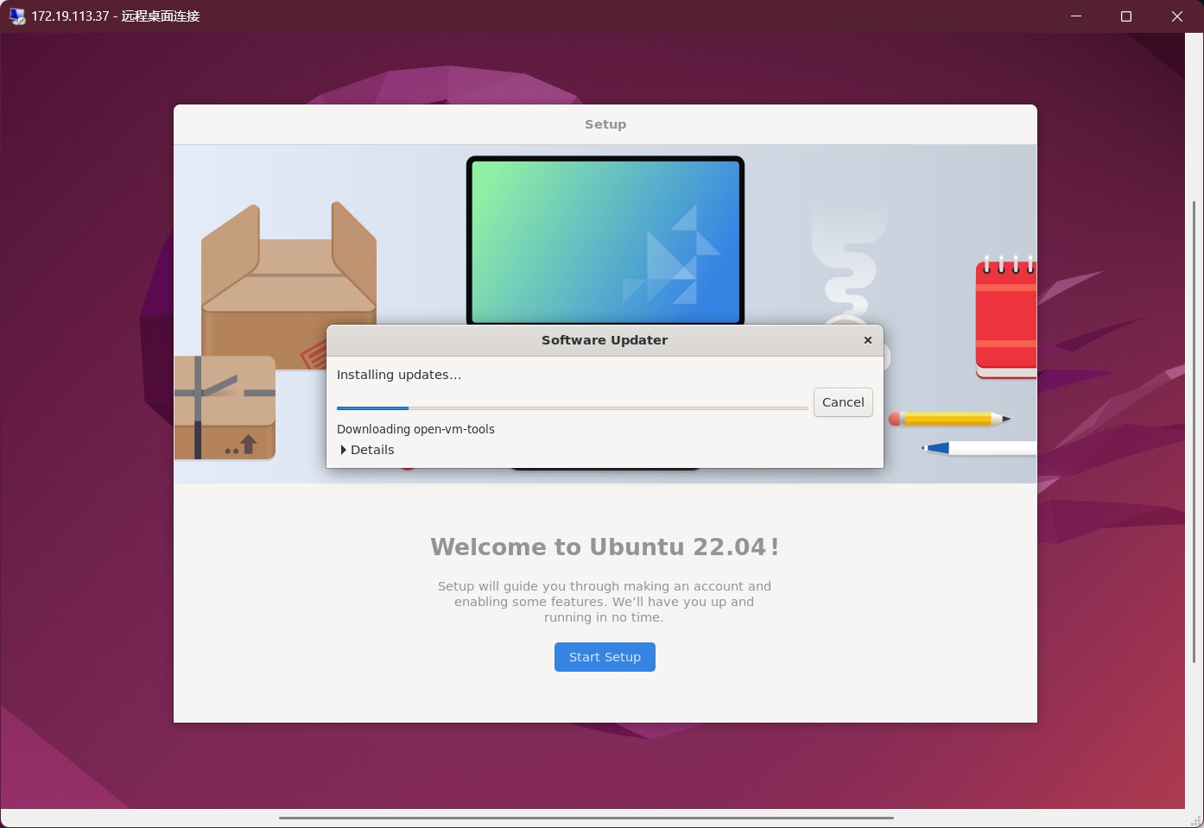1204x828 pixels.
Task: Expand the Details disclosure triangle
Action: 344,450
